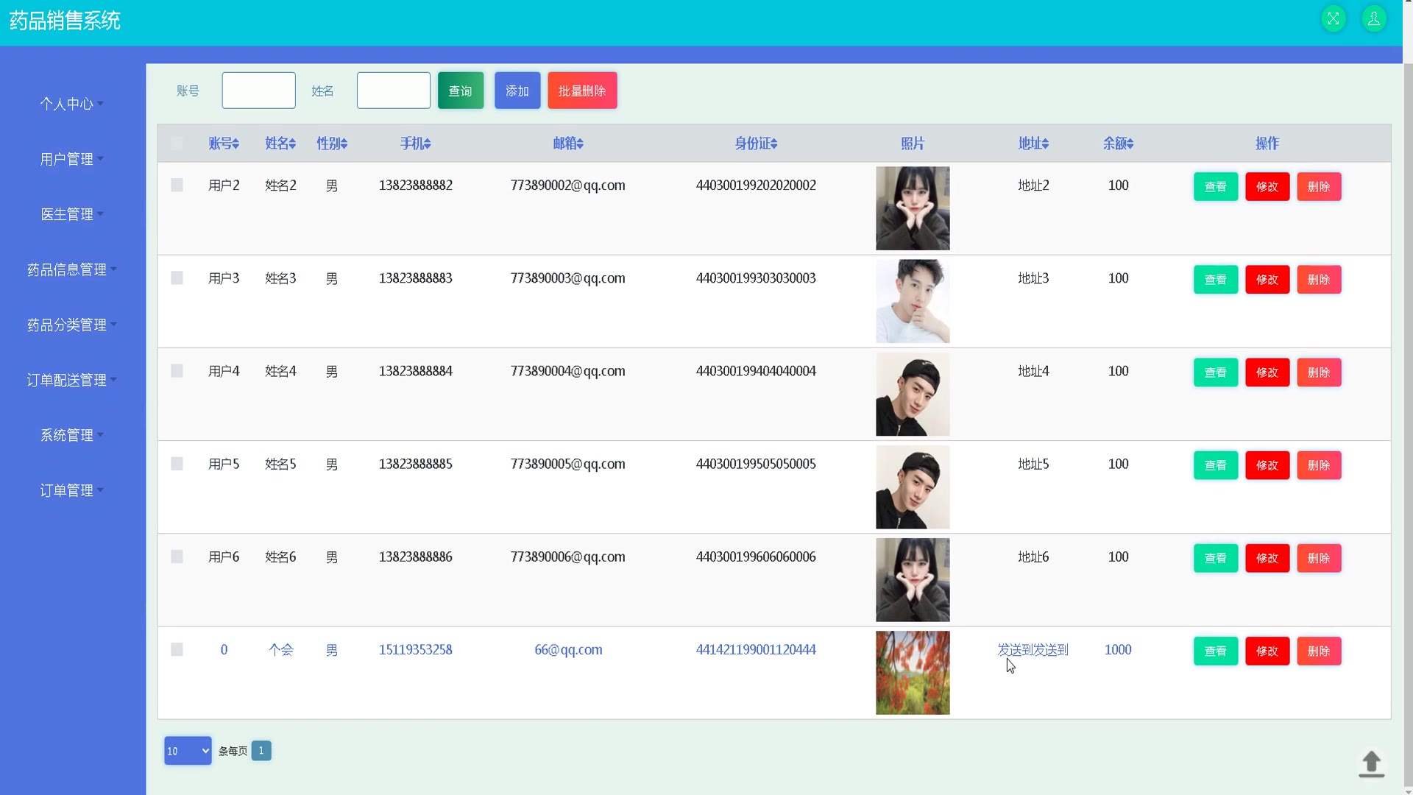
Task: Edit account 0 using 修改 button
Action: point(1267,651)
